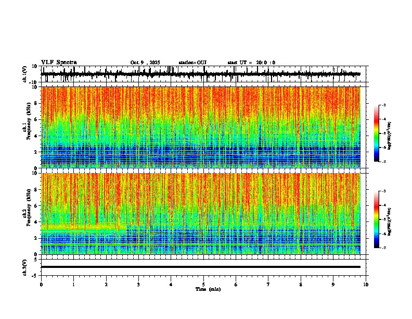Click the "8" kHz tick of ch.1 spectrogram
The height and width of the screenshot is (319, 412).
(x=36, y=103)
